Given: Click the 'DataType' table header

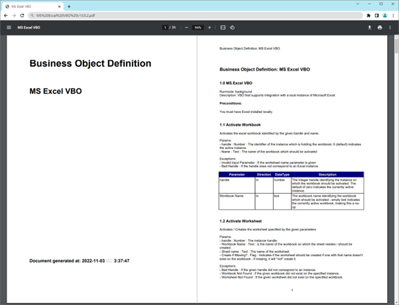Looking at the screenshot, I should click(282, 175).
